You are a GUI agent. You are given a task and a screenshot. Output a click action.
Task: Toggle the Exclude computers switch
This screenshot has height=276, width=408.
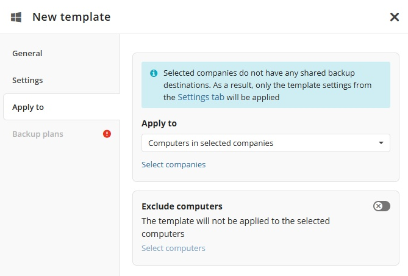pyautogui.click(x=382, y=206)
